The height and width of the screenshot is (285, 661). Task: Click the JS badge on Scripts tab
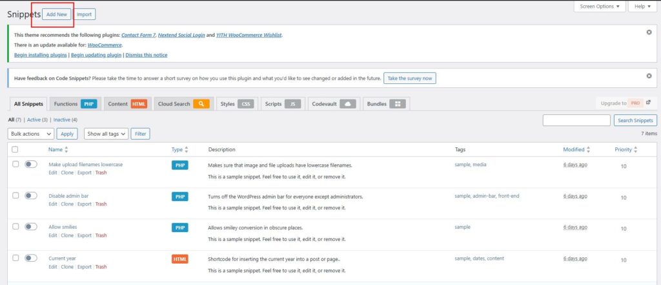pyautogui.click(x=292, y=104)
